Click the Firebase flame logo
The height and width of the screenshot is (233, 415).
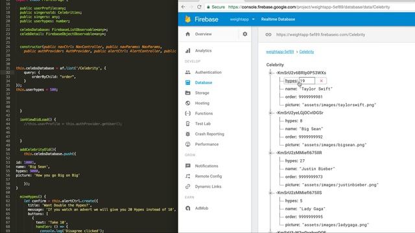tap(188, 19)
